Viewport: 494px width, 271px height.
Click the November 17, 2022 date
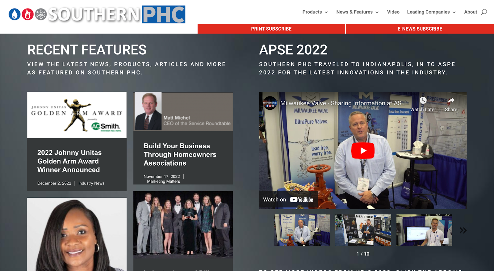point(161,176)
